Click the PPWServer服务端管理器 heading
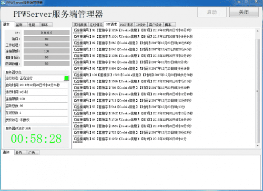The height and width of the screenshot is (191, 263). [x=58, y=14]
